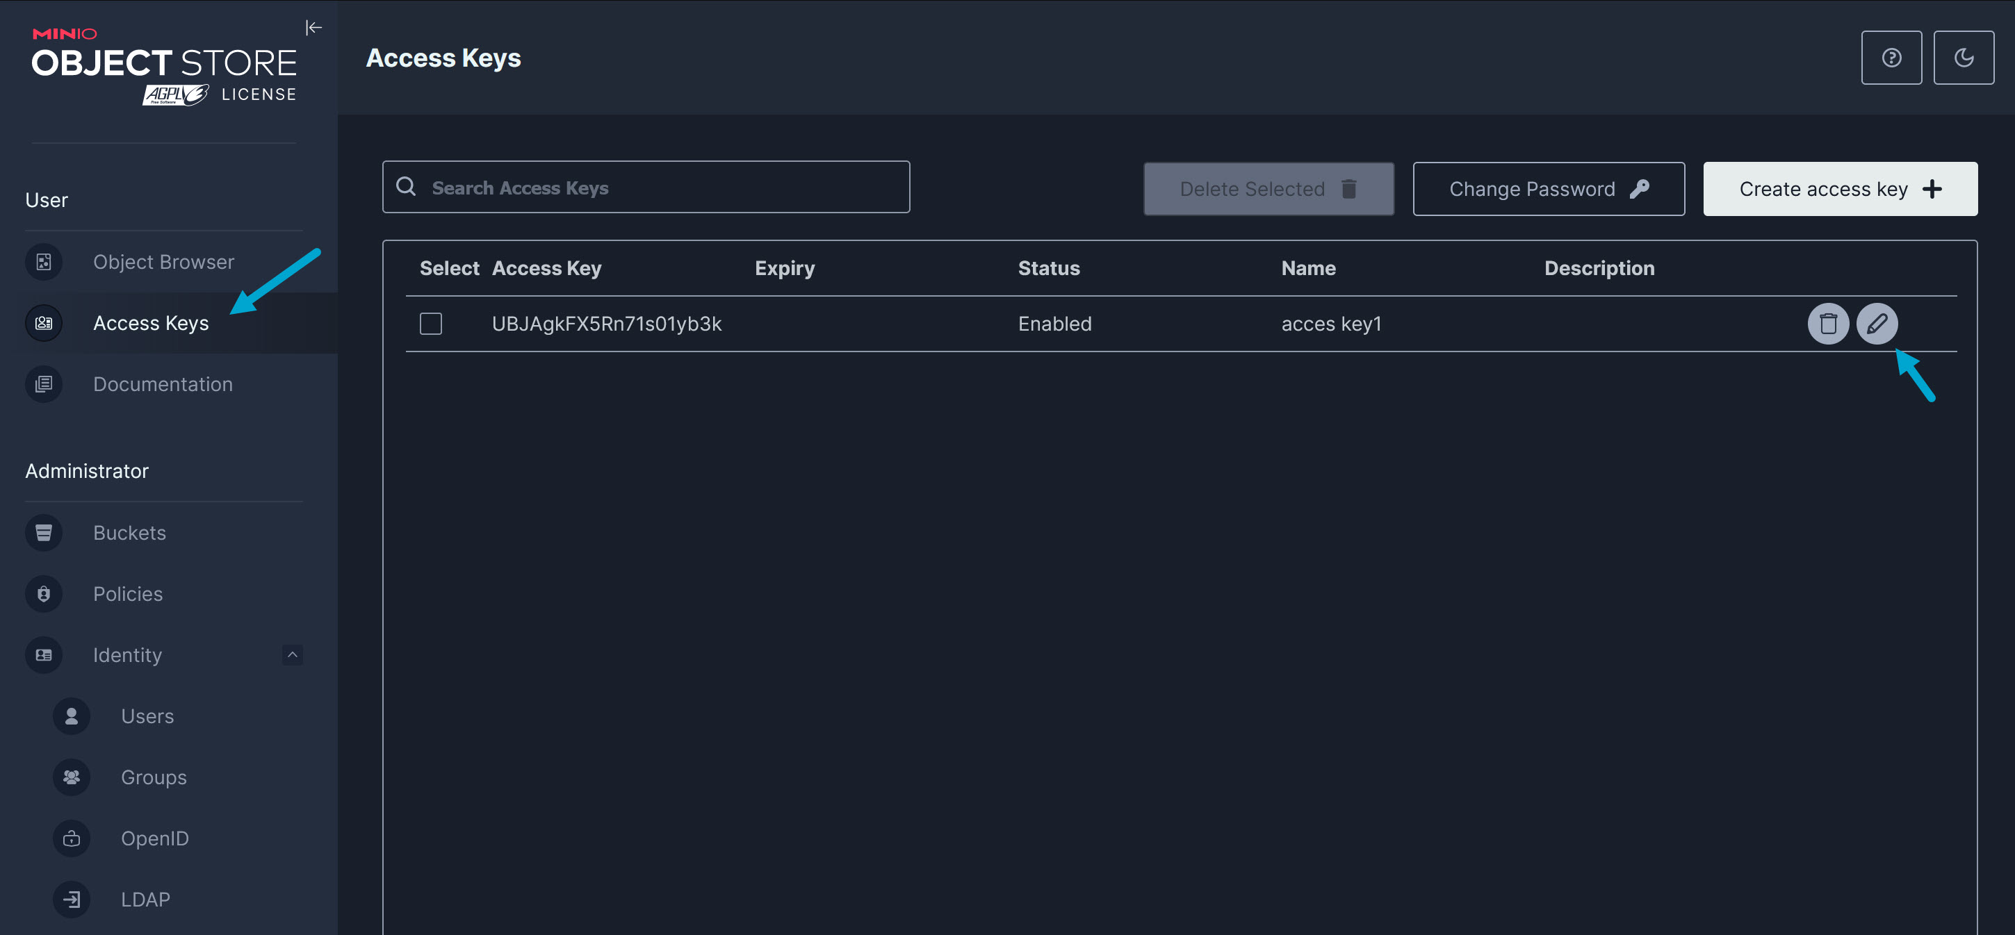Viewport: 2015px width, 935px height.
Task: Click the Access Keys menu item
Action: [150, 322]
